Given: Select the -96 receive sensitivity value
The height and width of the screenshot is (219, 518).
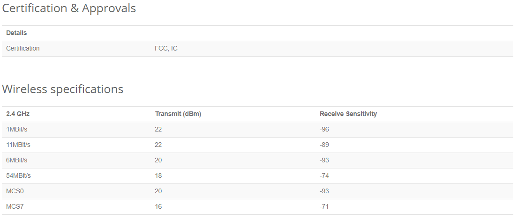Looking at the screenshot, I should [x=324, y=129].
